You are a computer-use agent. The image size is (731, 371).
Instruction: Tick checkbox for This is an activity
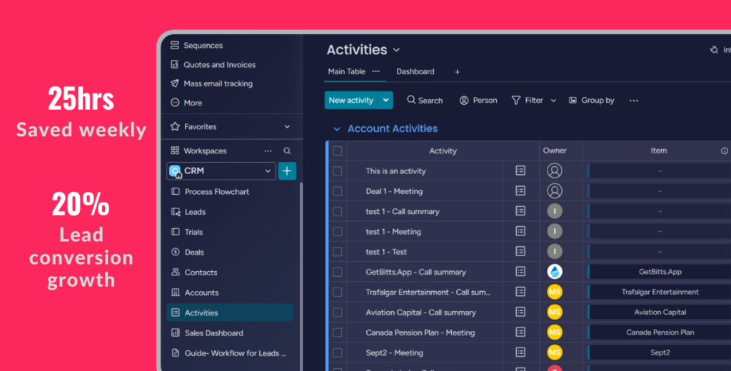[x=338, y=171]
